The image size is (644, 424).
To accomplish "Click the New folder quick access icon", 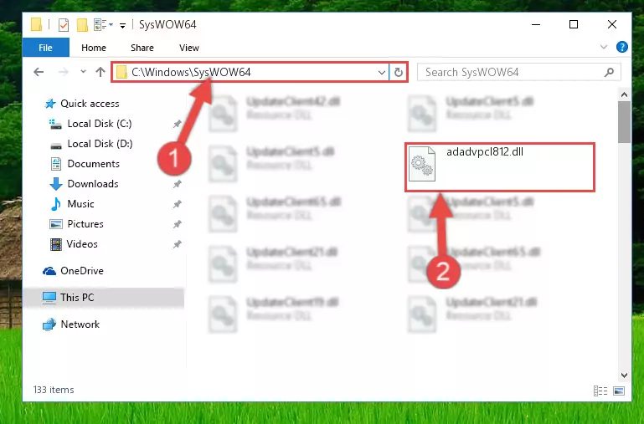I will (x=82, y=25).
